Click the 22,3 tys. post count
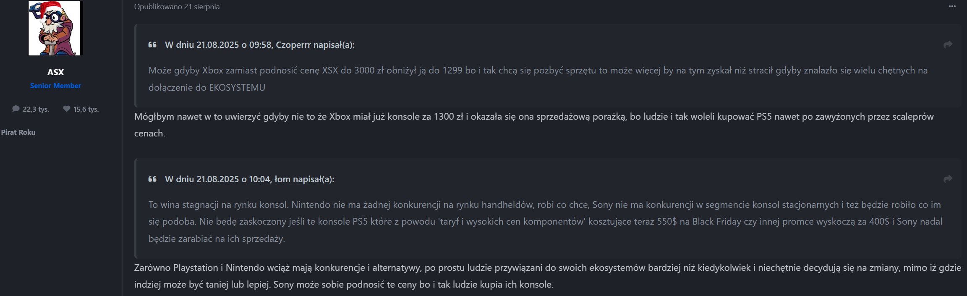 36,109
